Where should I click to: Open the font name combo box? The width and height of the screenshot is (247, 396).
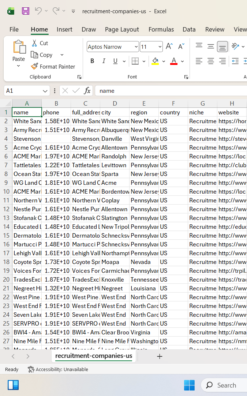point(113,47)
